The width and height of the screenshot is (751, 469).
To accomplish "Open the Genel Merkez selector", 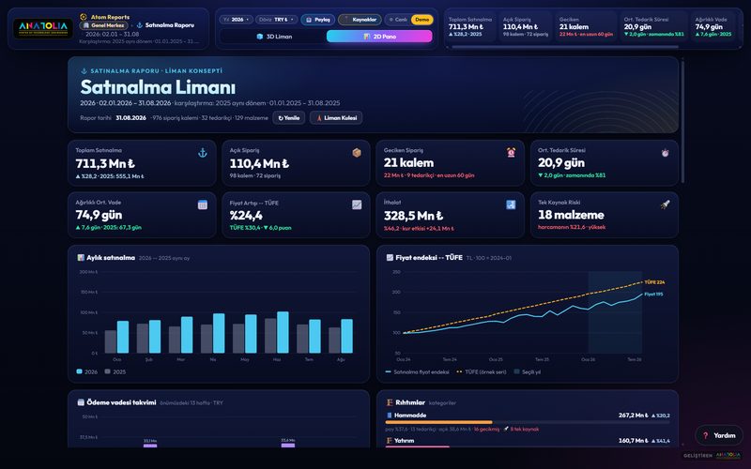I will coord(104,25).
